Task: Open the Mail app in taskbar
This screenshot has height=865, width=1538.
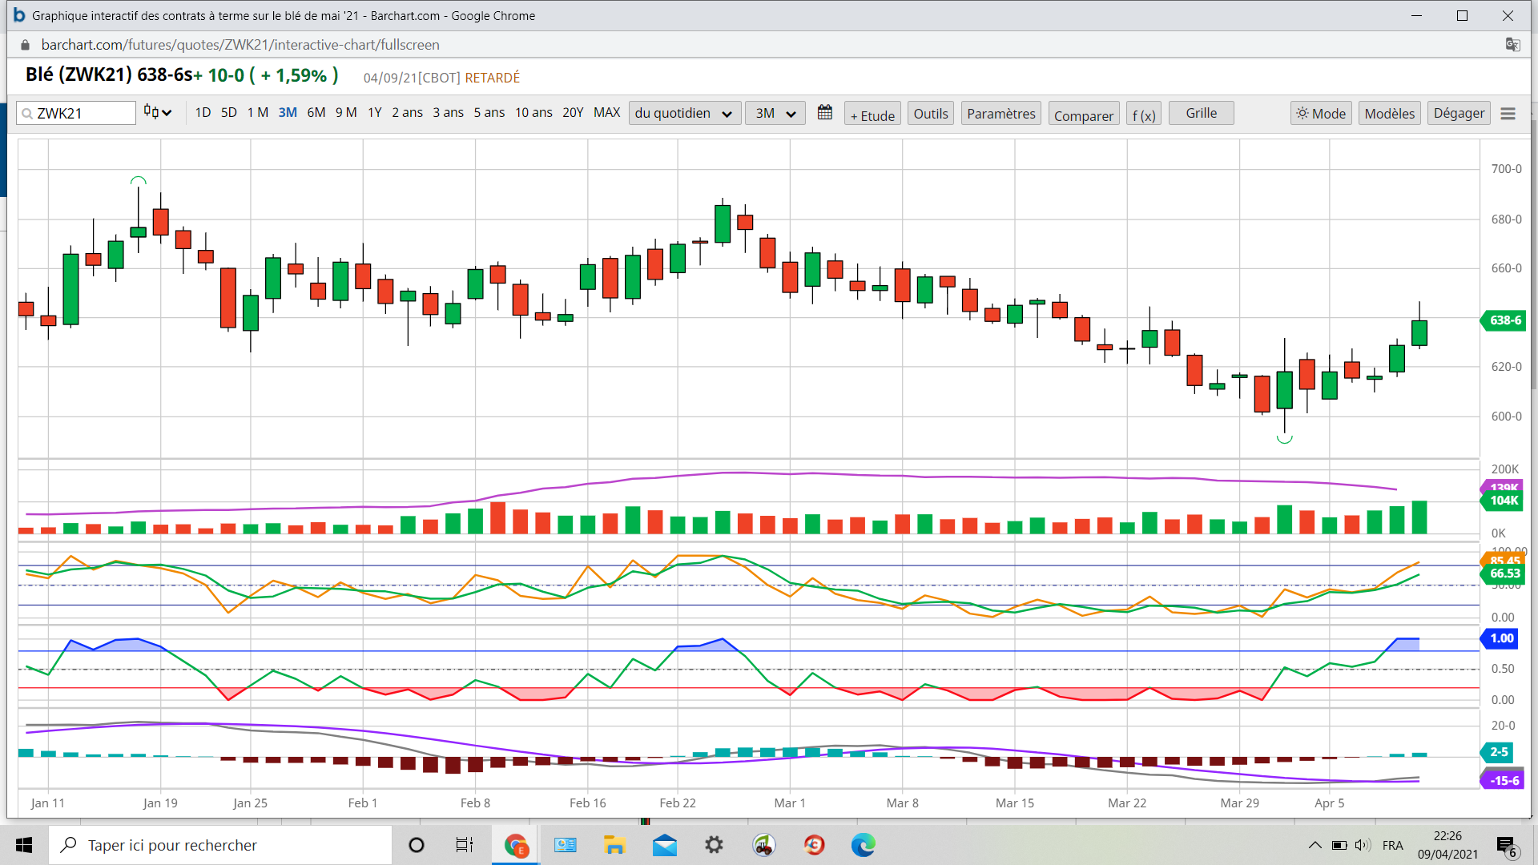Action: (x=664, y=845)
